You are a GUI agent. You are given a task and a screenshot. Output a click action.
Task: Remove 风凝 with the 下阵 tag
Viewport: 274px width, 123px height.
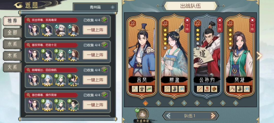pos(252,25)
